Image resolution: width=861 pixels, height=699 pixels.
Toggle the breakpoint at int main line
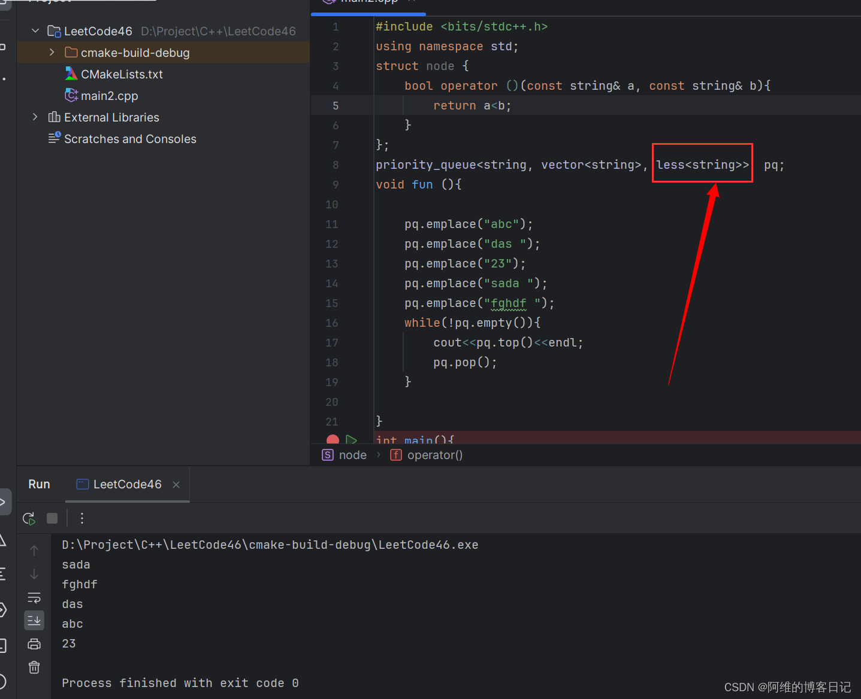333,440
